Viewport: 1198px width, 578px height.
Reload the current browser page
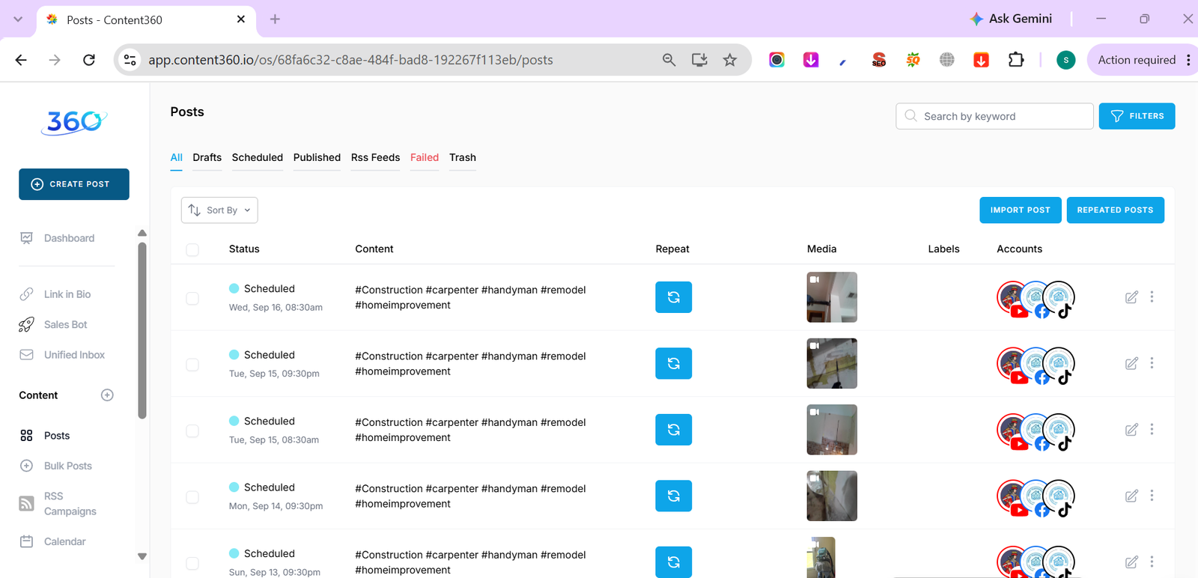(x=89, y=60)
